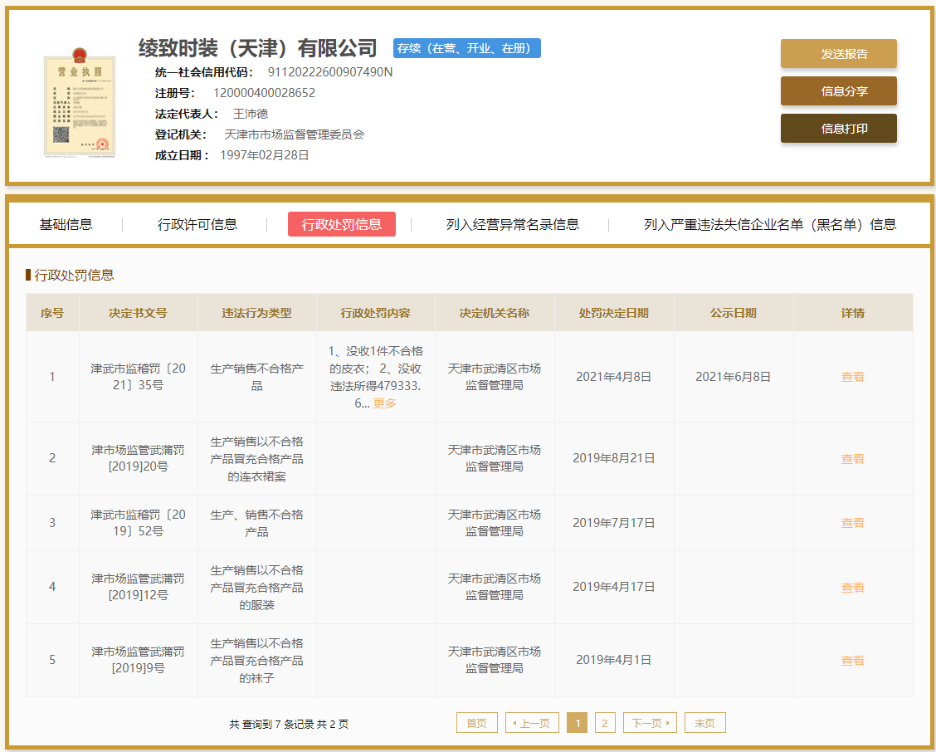Screen dimensions: 936x752
Task: Click the 下一页 pagination button
Action: tap(650, 722)
